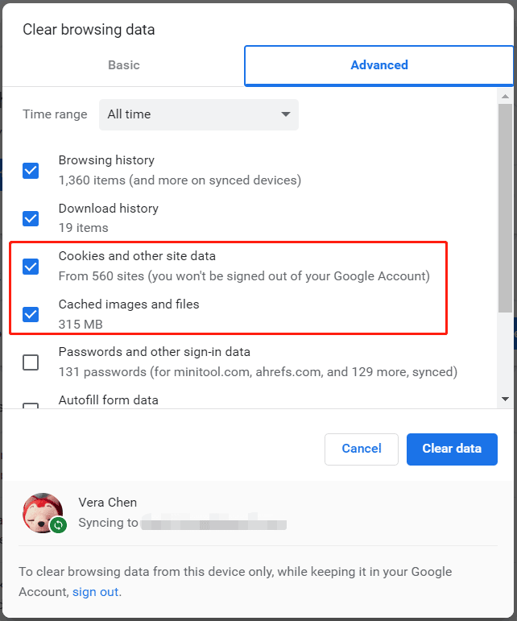Screen dimensions: 517x621
Task: Uncheck Cookies and other site data
Action: pyautogui.click(x=31, y=267)
